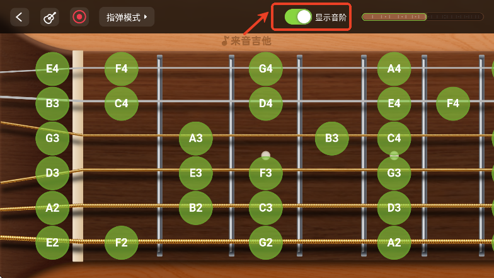Play the A3 note on third string
This screenshot has width=494, height=278.
click(195, 139)
